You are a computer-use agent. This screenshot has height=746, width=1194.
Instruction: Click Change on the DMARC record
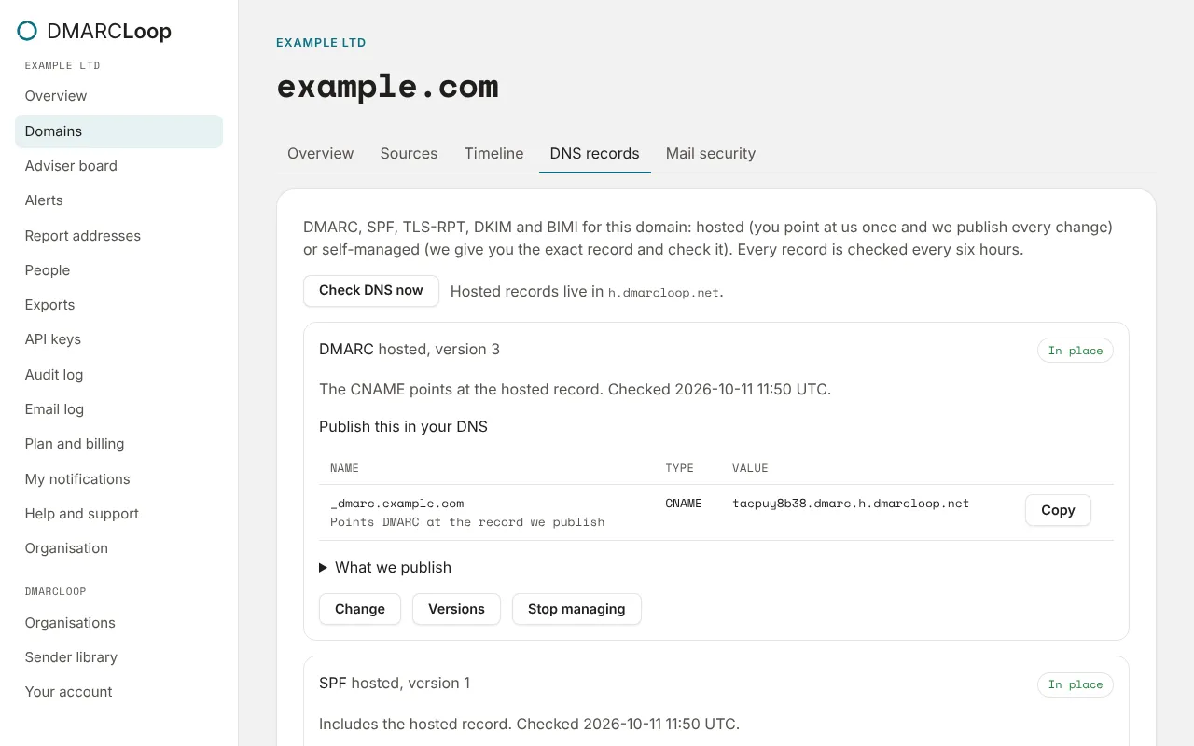point(360,609)
